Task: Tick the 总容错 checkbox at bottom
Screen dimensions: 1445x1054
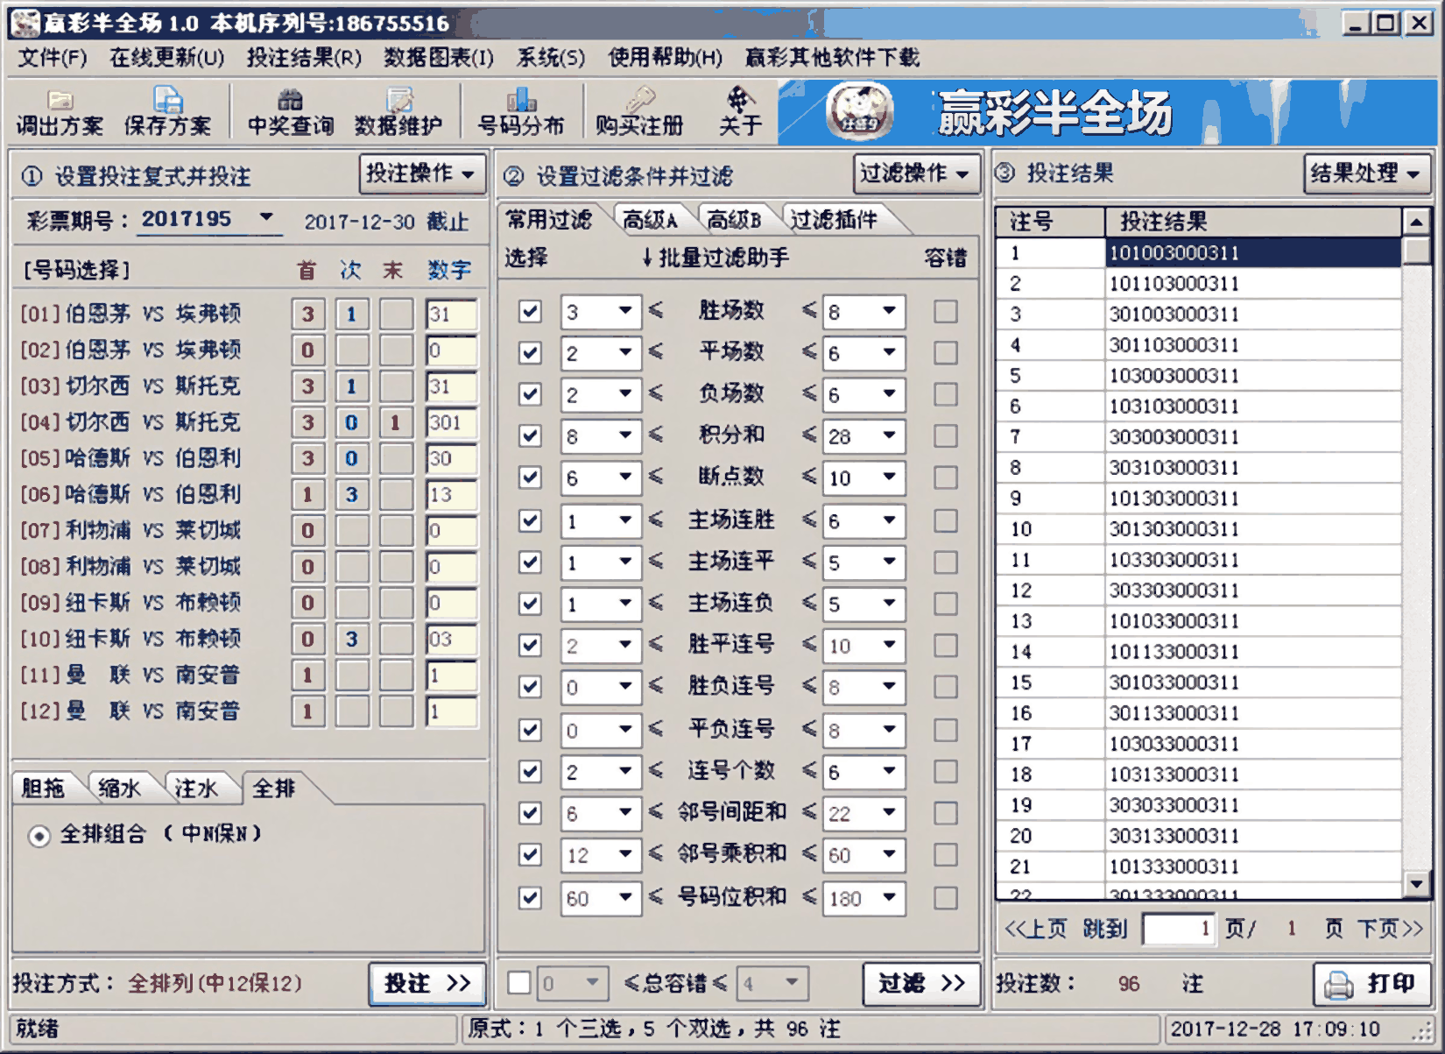Action: tap(519, 983)
